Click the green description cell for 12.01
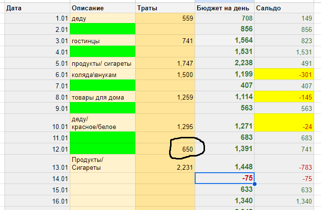This screenshot has height=210, width=321. [x=103, y=149]
